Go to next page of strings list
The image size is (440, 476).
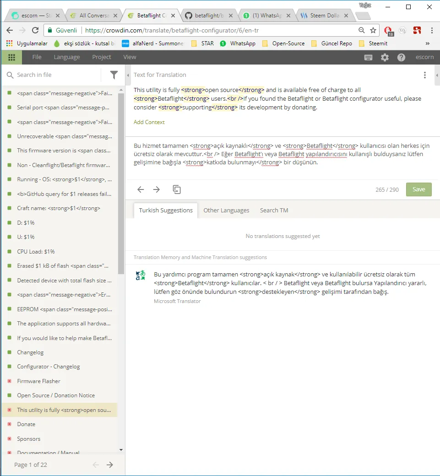(x=110, y=465)
